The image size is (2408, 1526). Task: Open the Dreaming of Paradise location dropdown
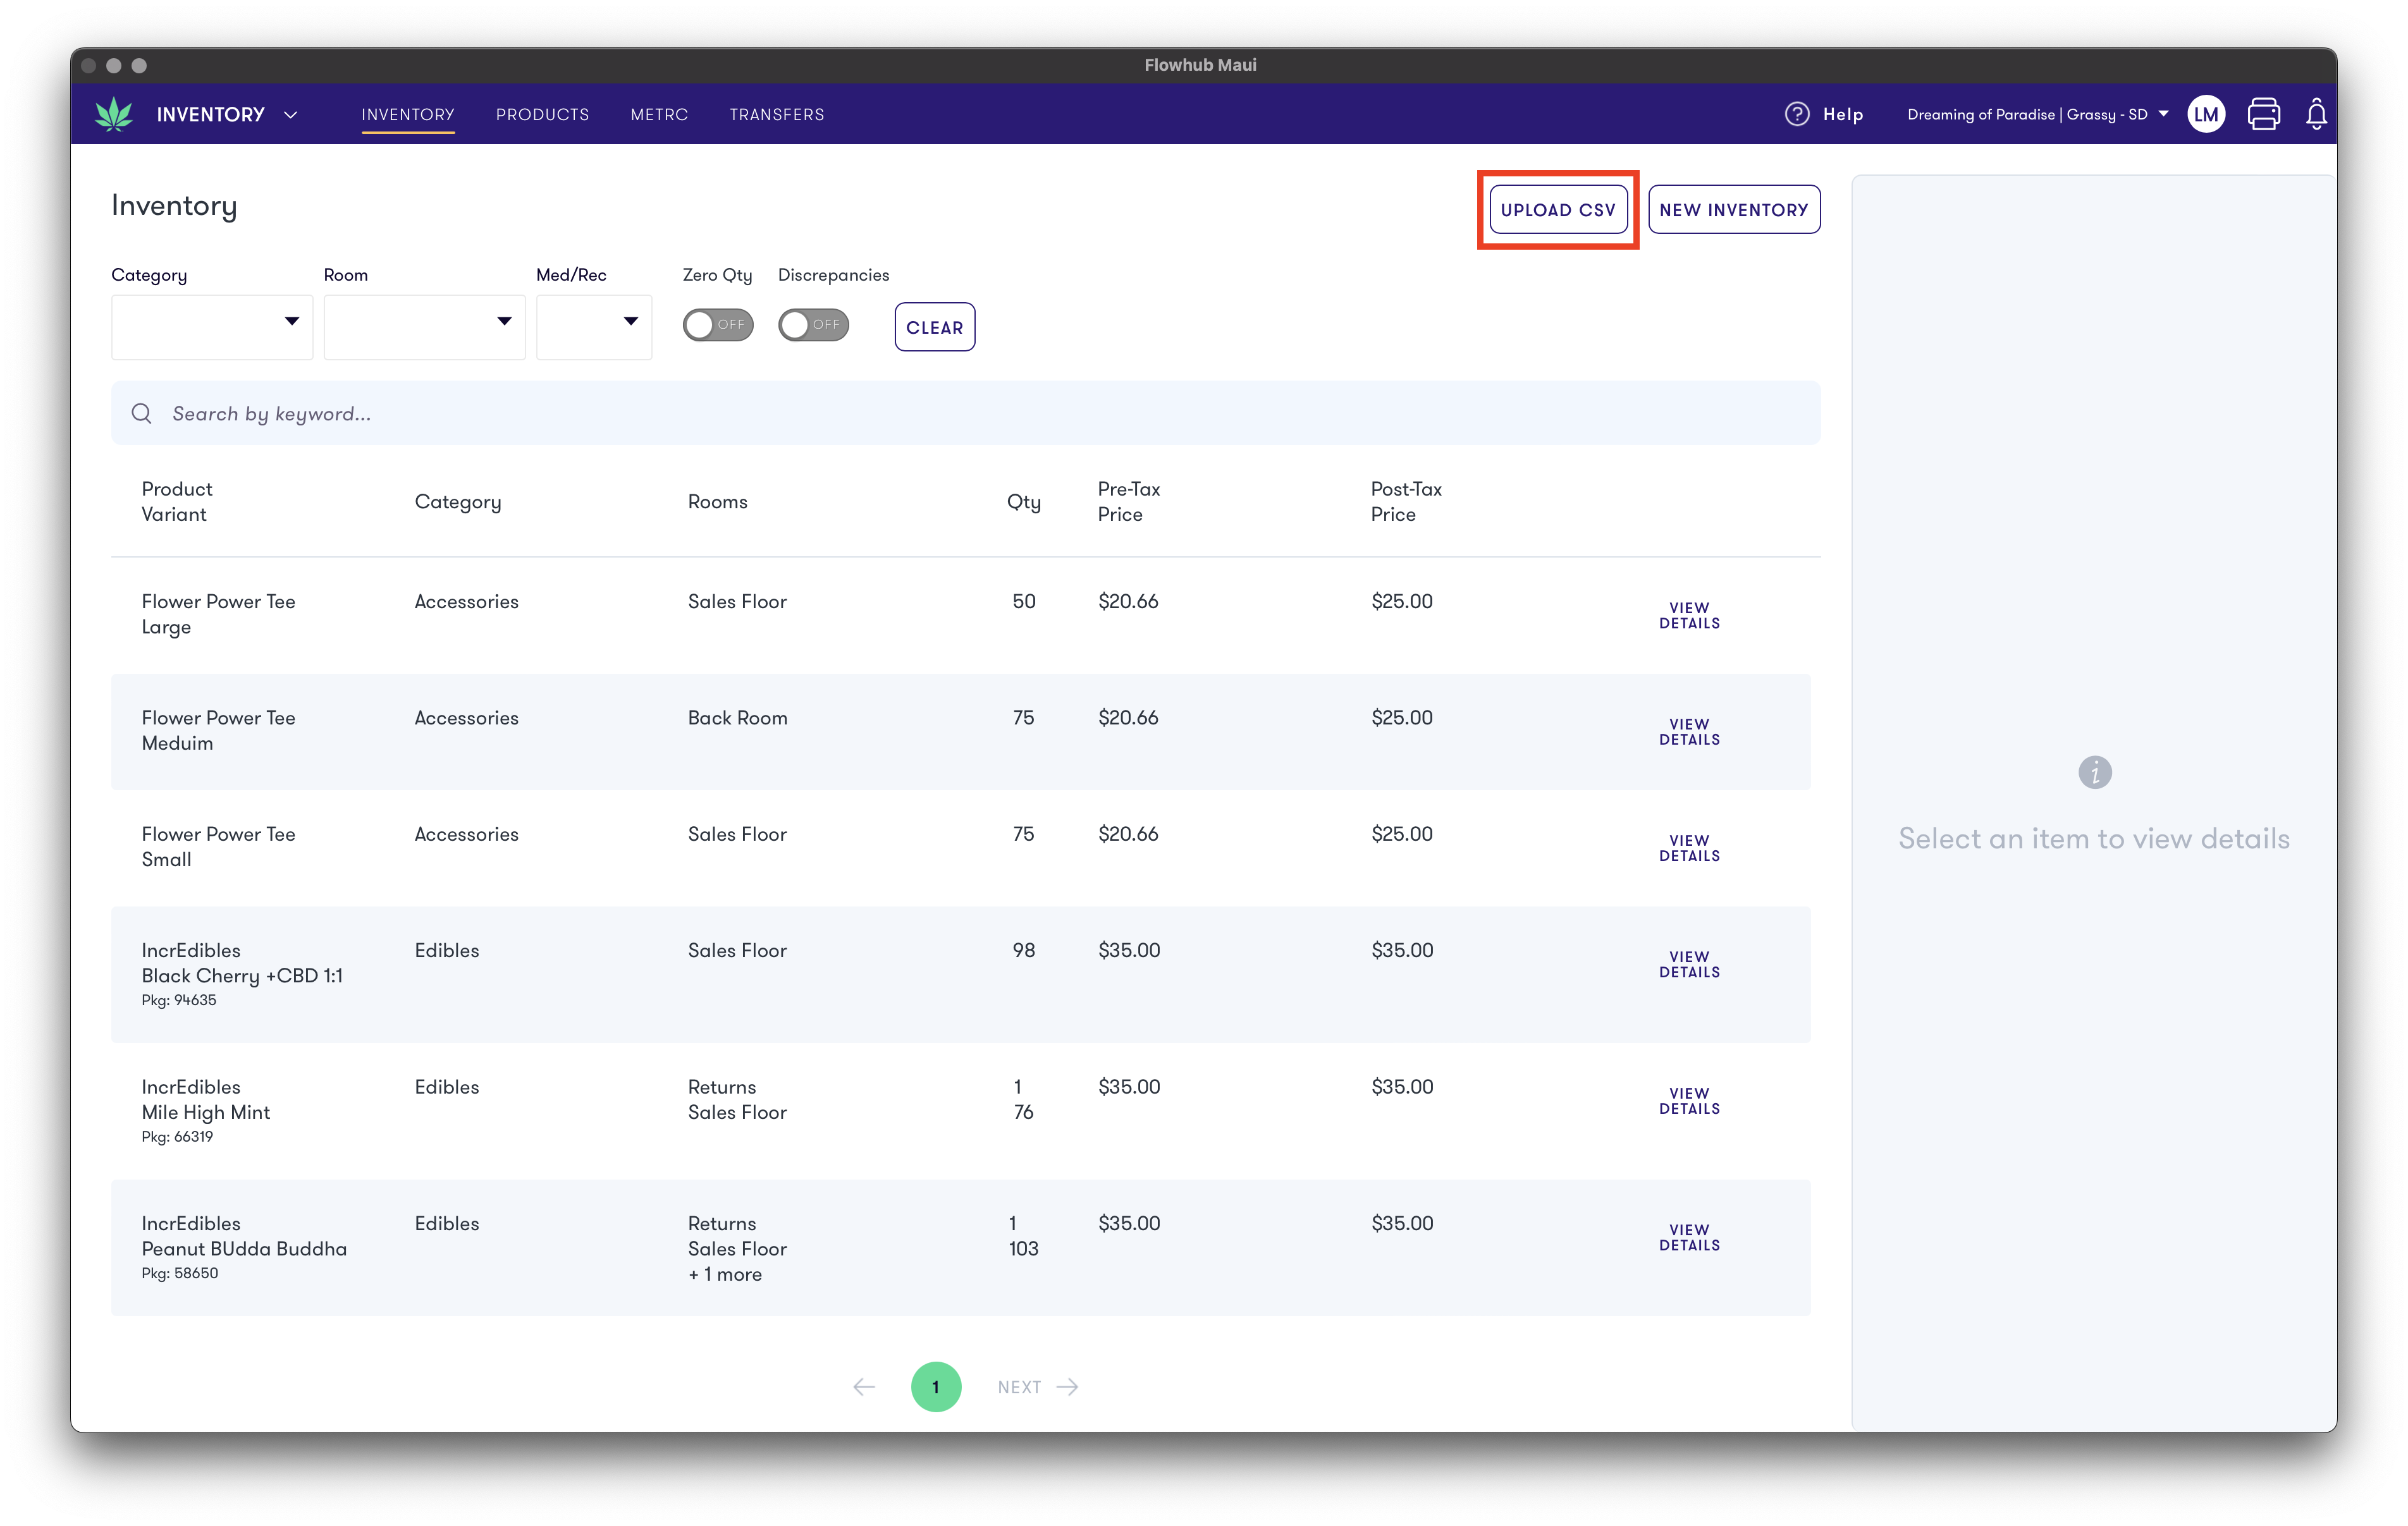pos(2037,114)
